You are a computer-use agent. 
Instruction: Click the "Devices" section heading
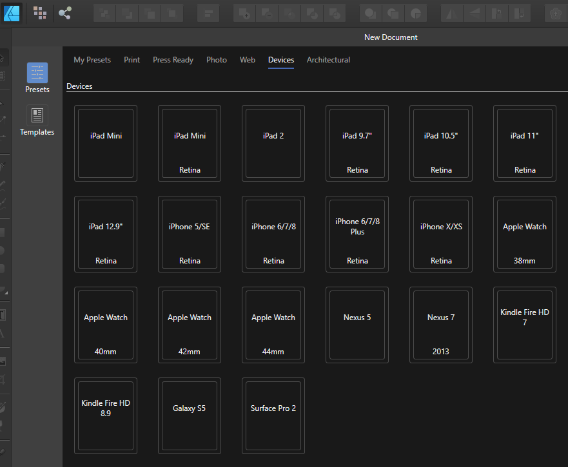pyautogui.click(x=79, y=86)
